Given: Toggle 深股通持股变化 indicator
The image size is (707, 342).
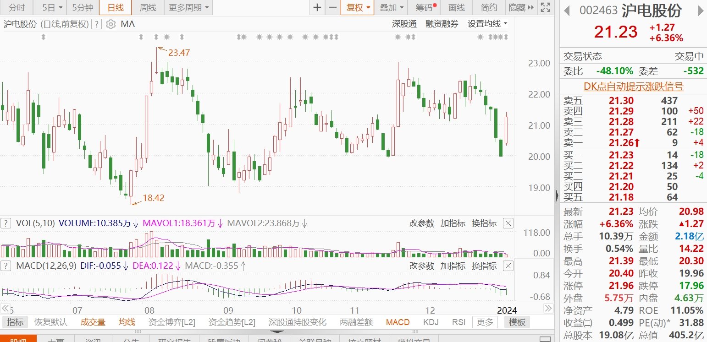Looking at the screenshot, I should (x=298, y=322).
